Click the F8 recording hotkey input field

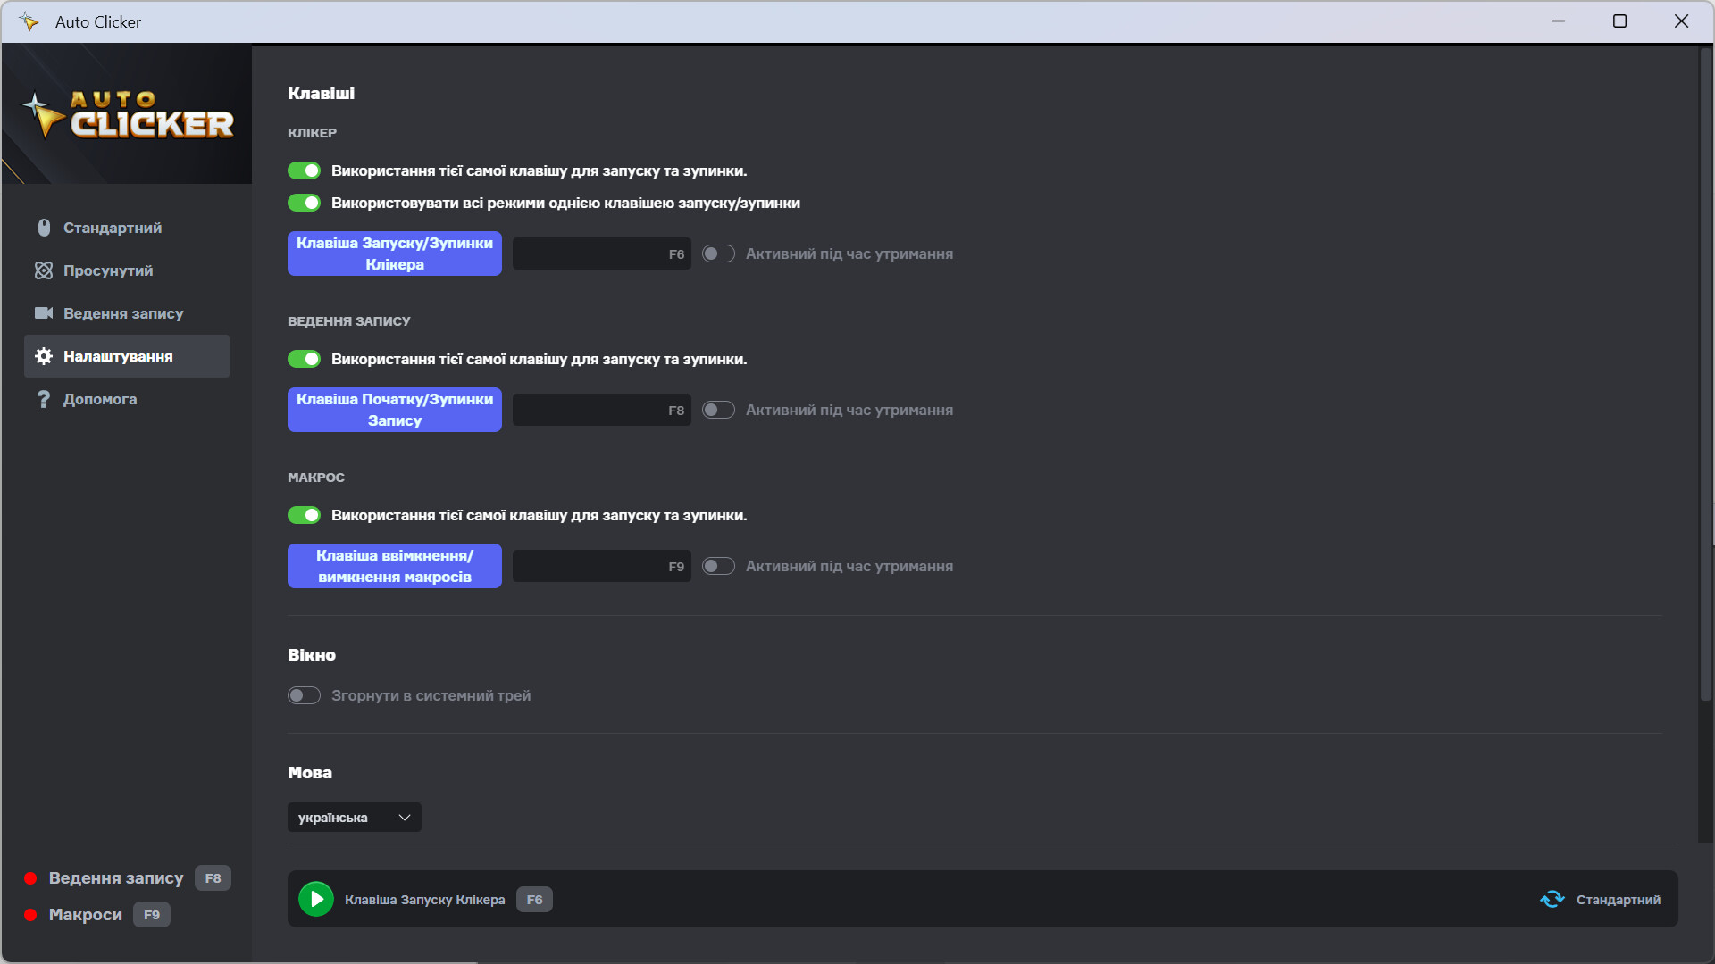click(601, 410)
